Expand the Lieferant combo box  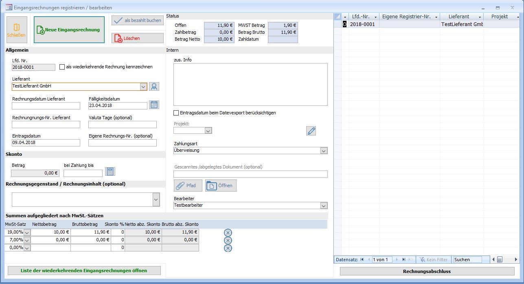click(x=143, y=87)
